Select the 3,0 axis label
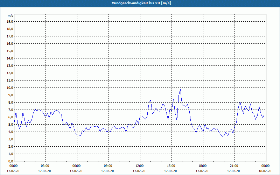Image resolution: width=280 pixels, height=175 pixels. 11,139
